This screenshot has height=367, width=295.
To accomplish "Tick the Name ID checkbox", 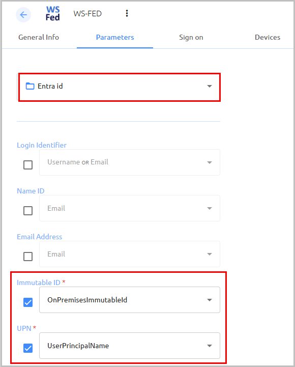I will pyautogui.click(x=28, y=211).
